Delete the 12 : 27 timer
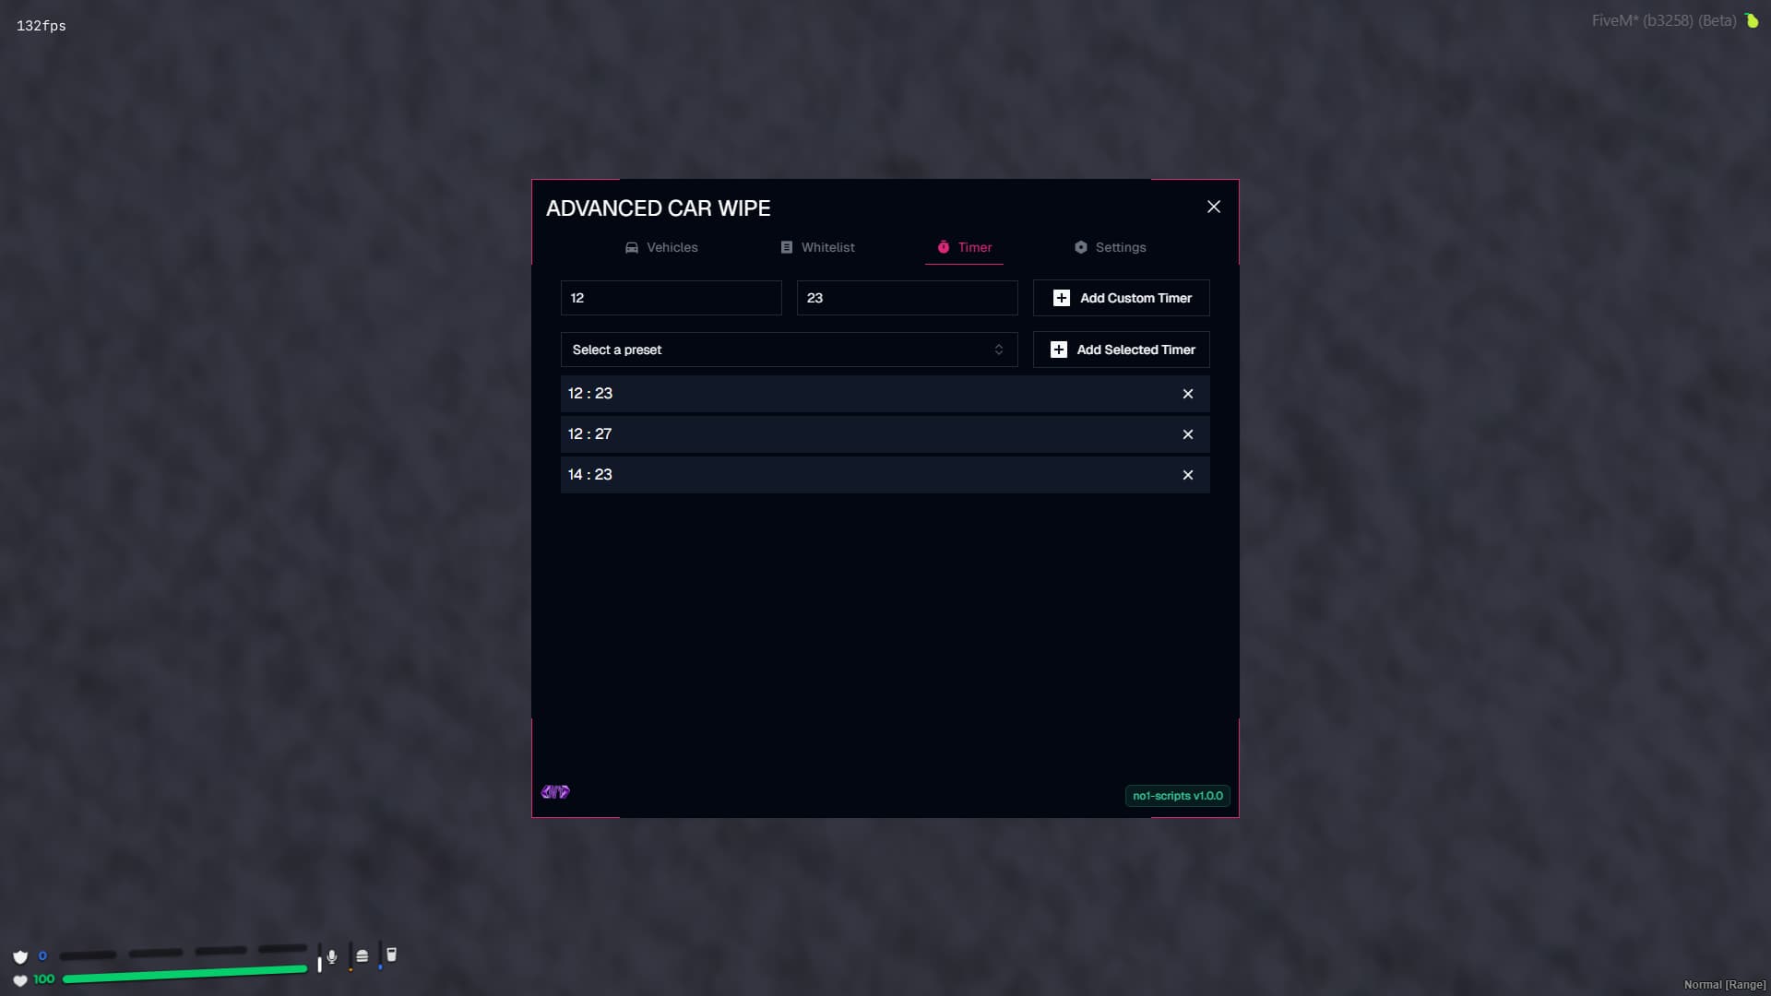This screenshot has height=996, width=1771. [1188, 434]
